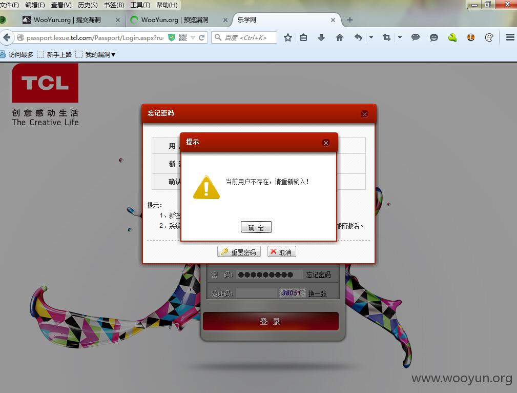Image resolution: width=517 pixels, height=393 pixels.
Task: Open the QR code icon in address bar
Action: [x=182, y=37]
